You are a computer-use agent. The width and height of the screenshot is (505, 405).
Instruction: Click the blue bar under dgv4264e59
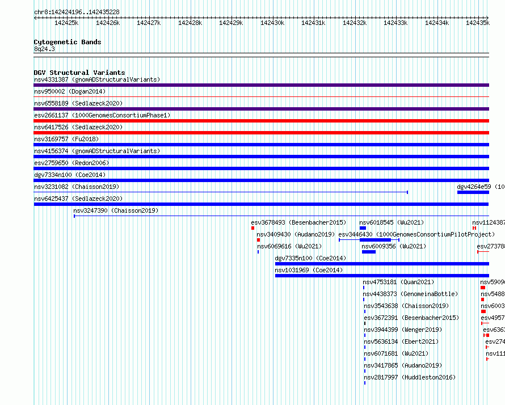[x=473, y=192]
